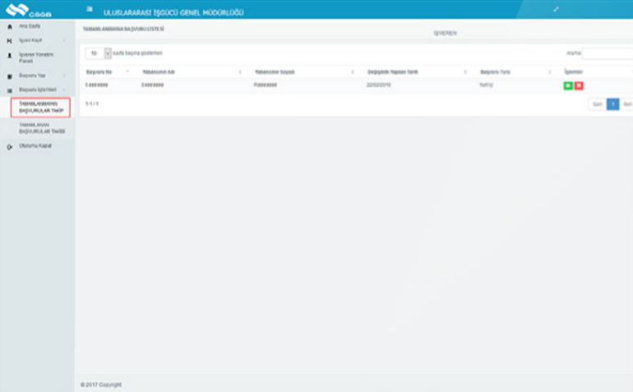Click the İşveren Yönetim Paneli user icon

[9, 55]
